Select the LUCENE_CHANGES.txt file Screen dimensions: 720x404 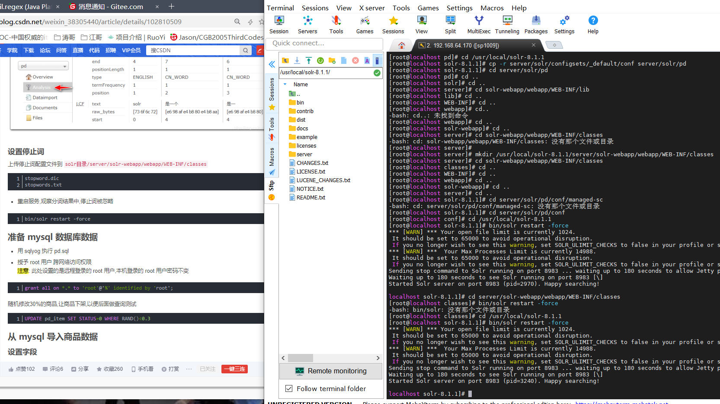[320, 180]
